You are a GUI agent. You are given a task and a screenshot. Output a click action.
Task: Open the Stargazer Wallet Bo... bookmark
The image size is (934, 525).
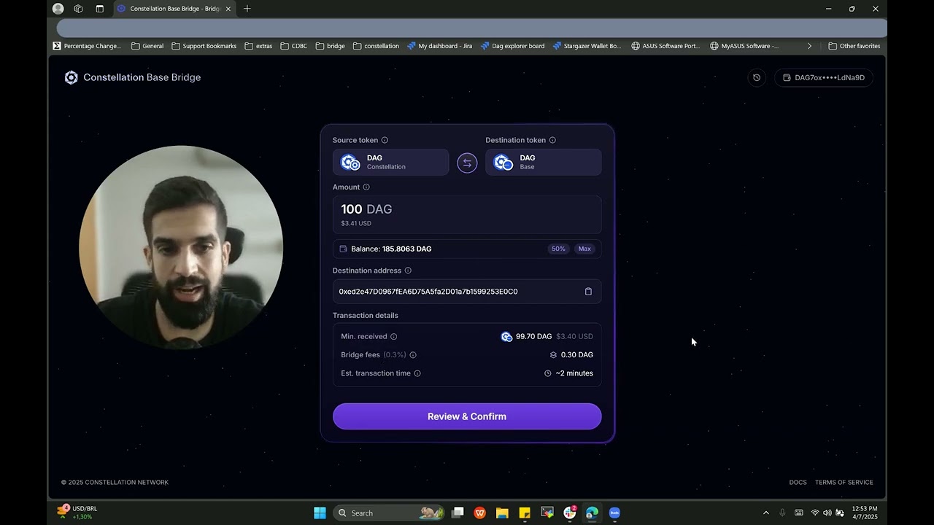pyautogui.click(x=587, y=46)
